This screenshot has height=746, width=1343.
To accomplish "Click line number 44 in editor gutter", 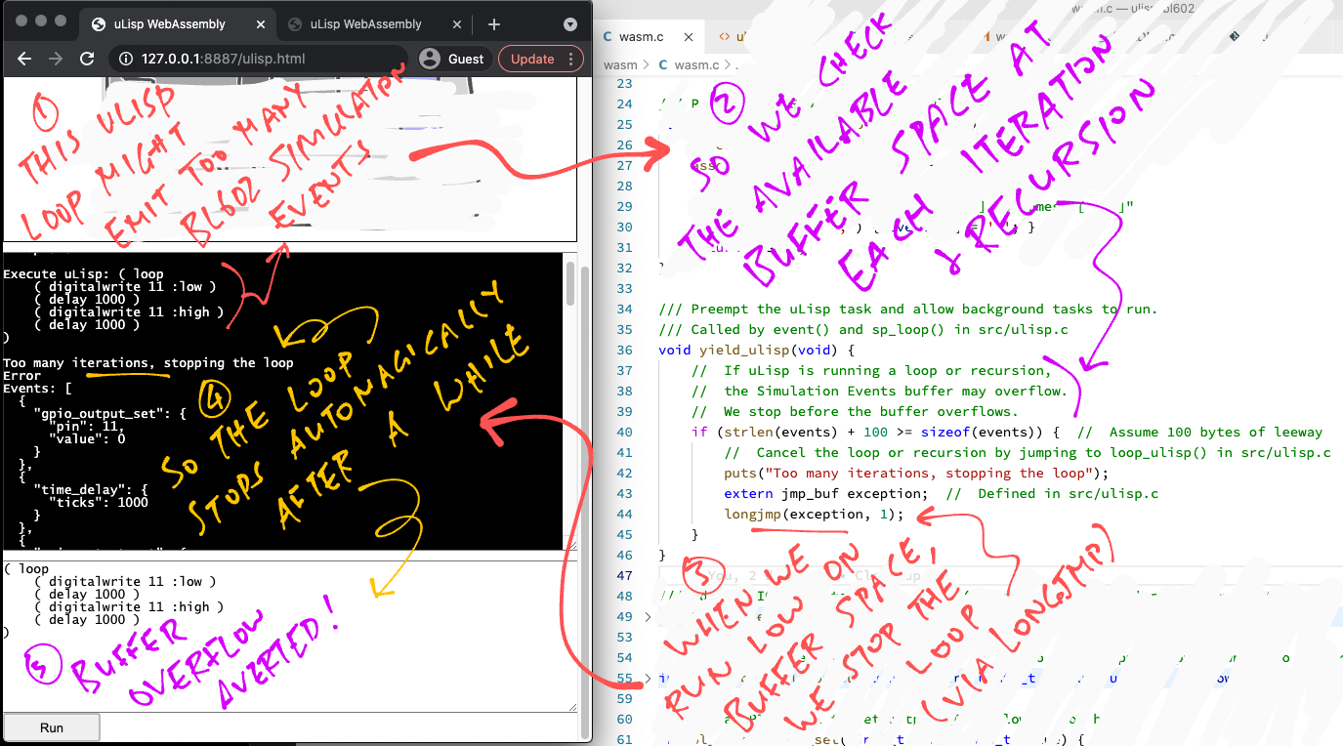I will tap(625, 514).
